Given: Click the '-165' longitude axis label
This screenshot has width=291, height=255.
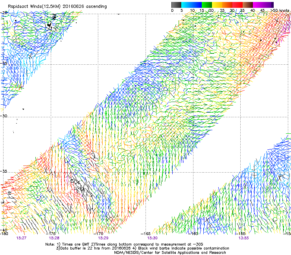Looking at the screenshot, I should (145, 233).
